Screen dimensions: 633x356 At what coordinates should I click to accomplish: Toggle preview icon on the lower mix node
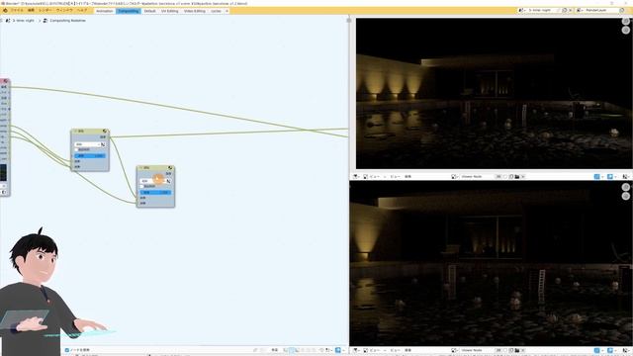pos(170,168)
